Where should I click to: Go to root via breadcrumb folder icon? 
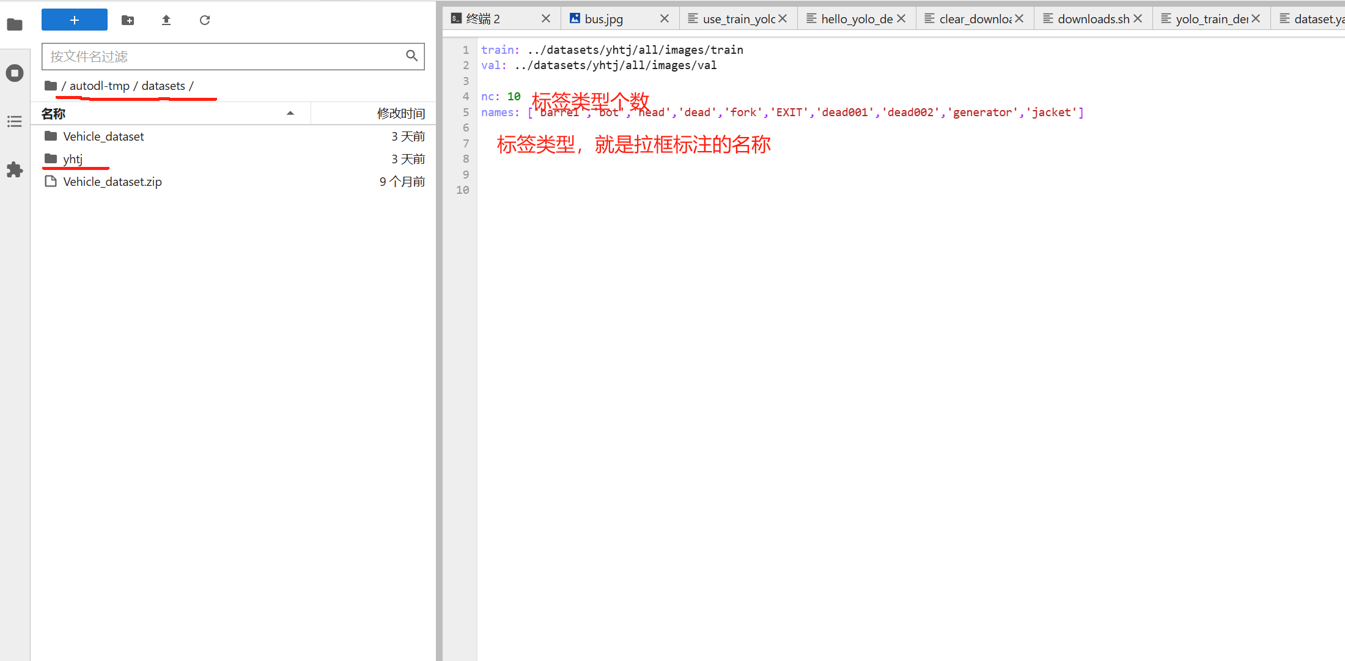tap(51, 86)
